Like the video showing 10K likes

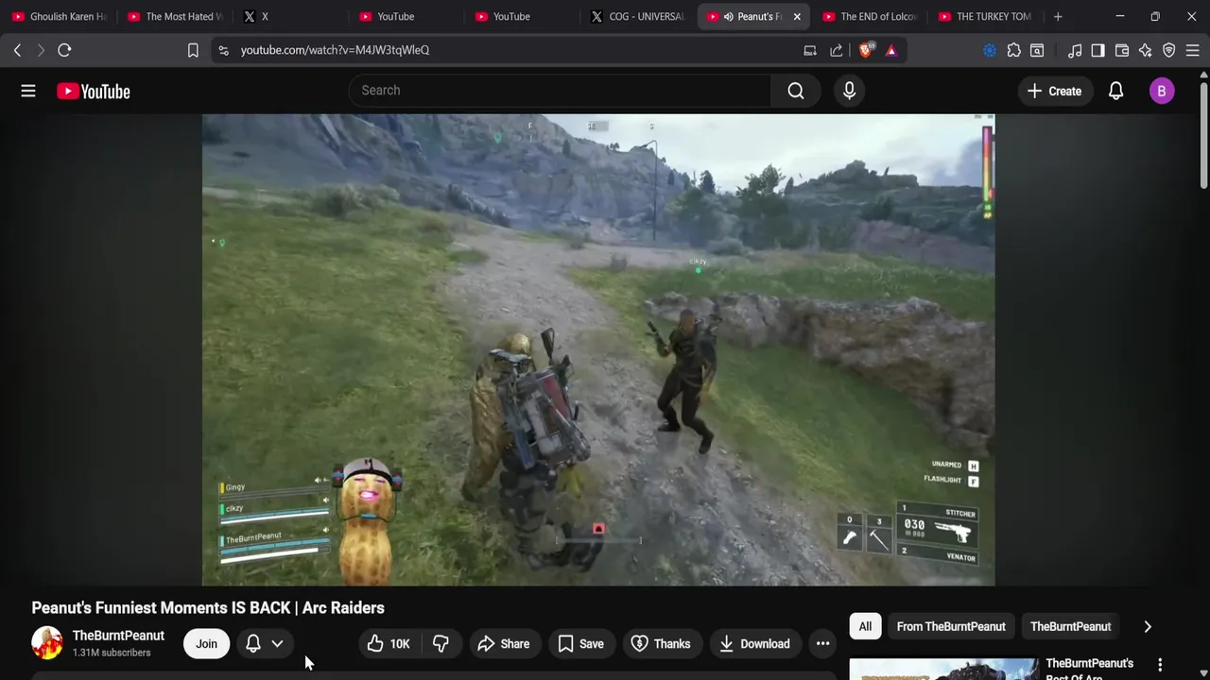click(x=389, y=644)
